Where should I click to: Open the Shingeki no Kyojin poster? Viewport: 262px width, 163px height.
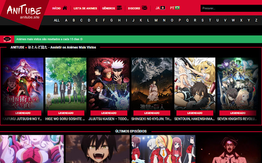[152, 84]
